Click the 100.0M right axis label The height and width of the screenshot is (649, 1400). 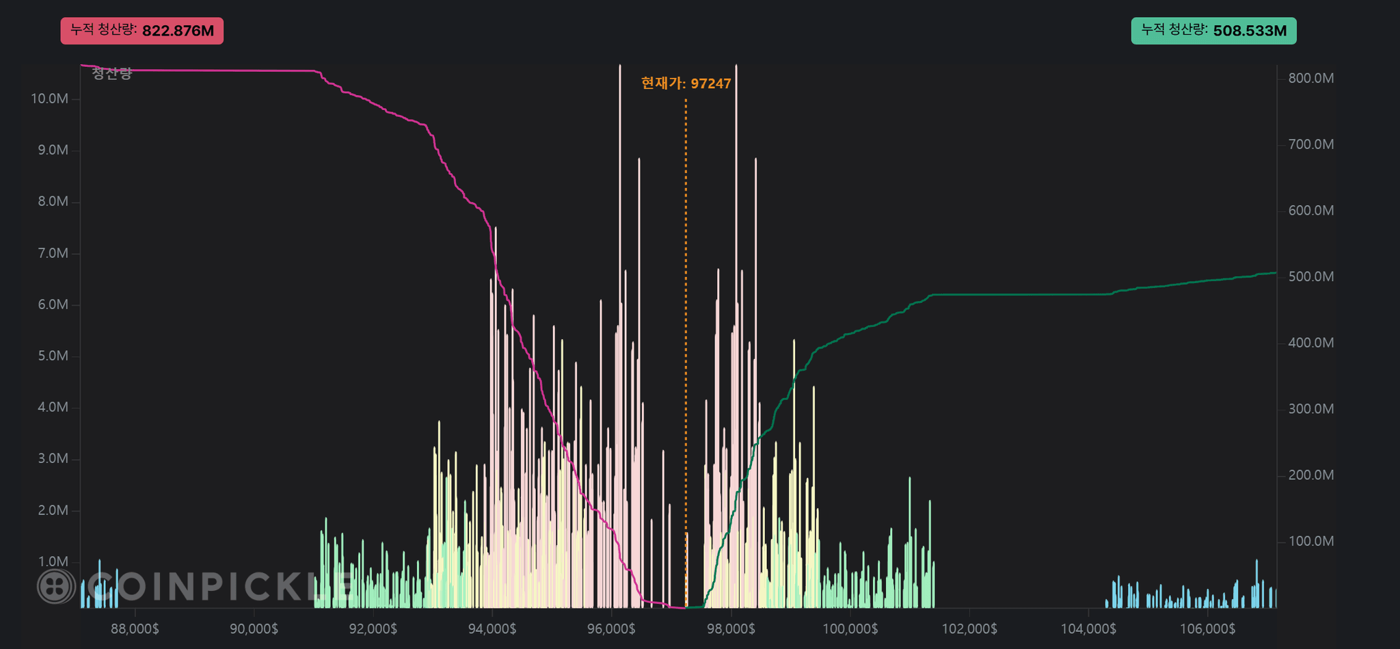(1310, 541)
